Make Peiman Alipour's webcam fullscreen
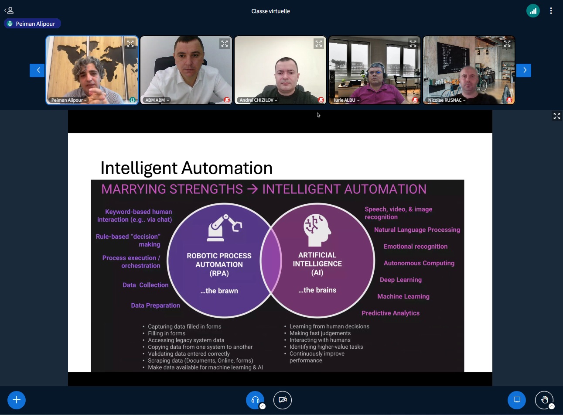The height and width of the screenshot is (415, 563). [x=130, y=43]
